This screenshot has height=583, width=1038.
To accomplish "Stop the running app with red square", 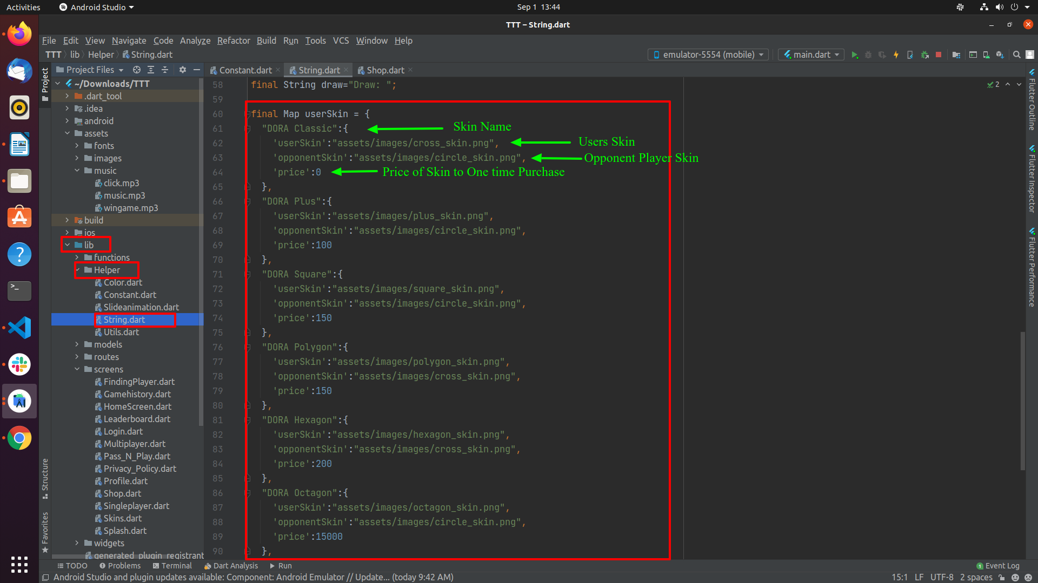I will [939, 55].
